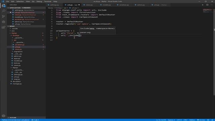
Task: Click Ln 12, Col 20 cursor position
Action: click(x=161, y=120)
